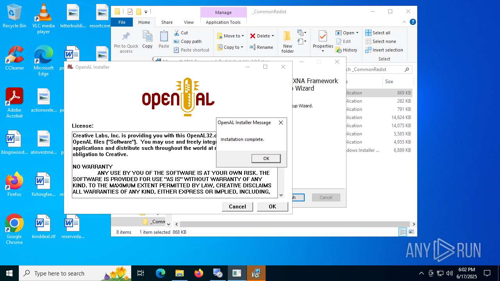Open the File tab in Explorer ribbon
This screenshot has height=281, width=500.
[122, 22]
